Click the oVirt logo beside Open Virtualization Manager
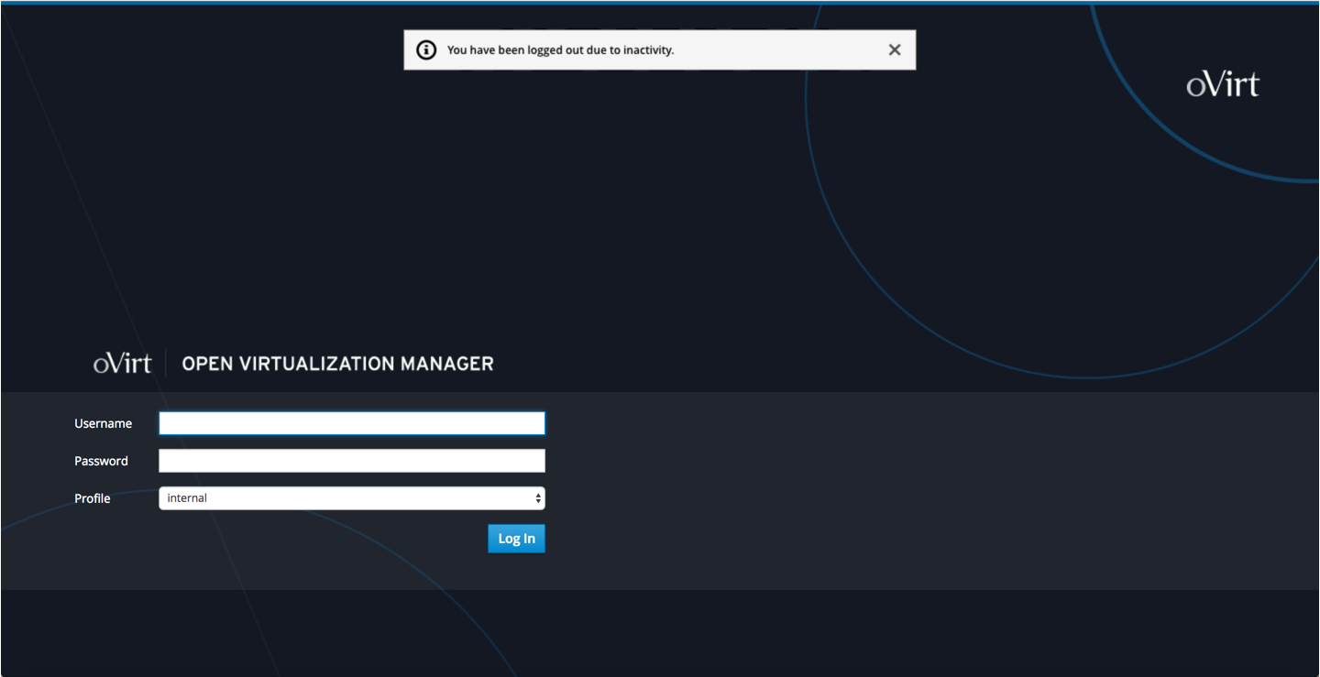This screenshot has height=677, width=1320. tap(122, 363)
